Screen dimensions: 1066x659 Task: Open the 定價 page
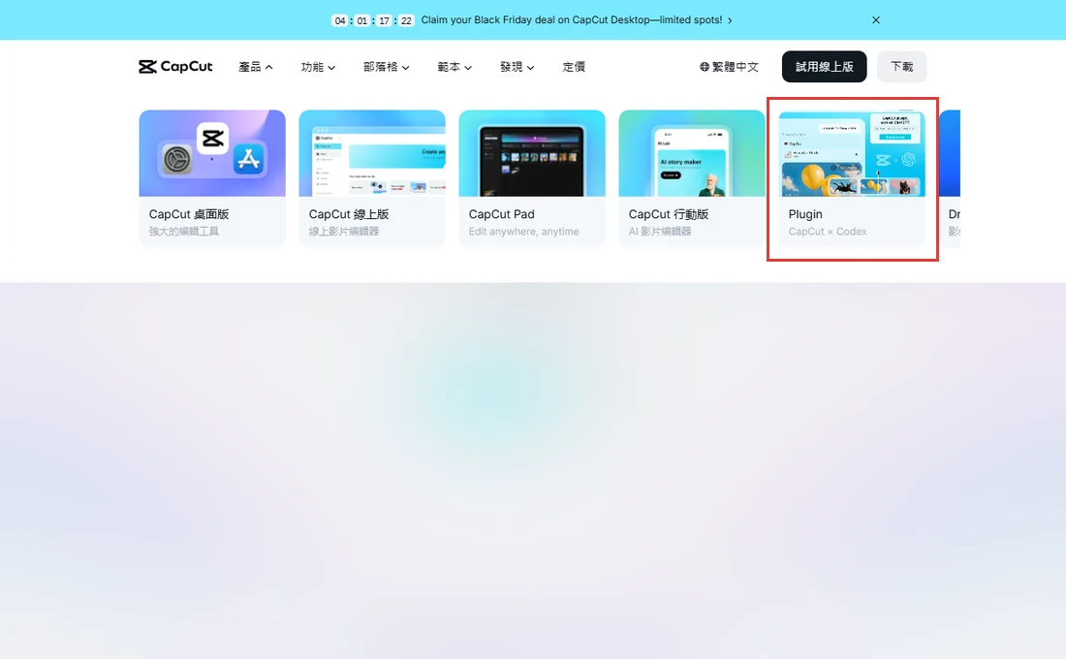574,67
